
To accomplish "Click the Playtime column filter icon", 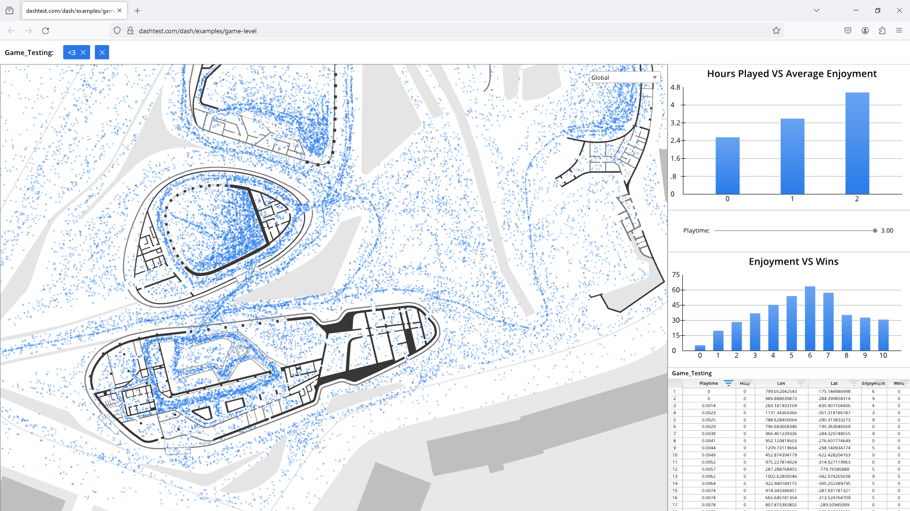I will pos(728,383).
